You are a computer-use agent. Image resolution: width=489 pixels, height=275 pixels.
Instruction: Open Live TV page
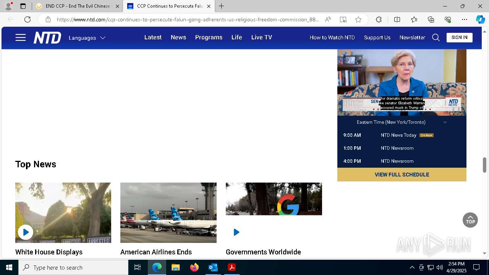[262, 37]
